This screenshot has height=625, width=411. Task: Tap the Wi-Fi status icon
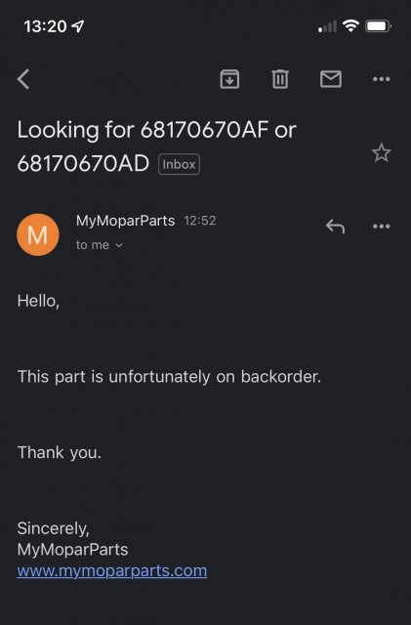pyautogui.click(x=350, y=26)
